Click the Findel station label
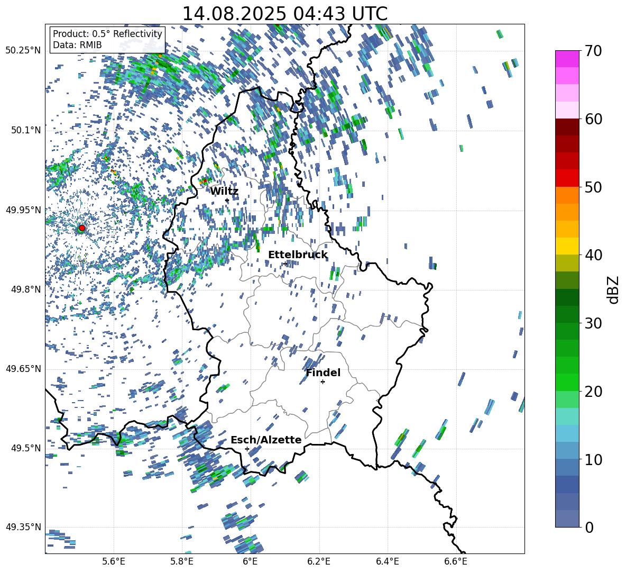 tap(323, 373)
